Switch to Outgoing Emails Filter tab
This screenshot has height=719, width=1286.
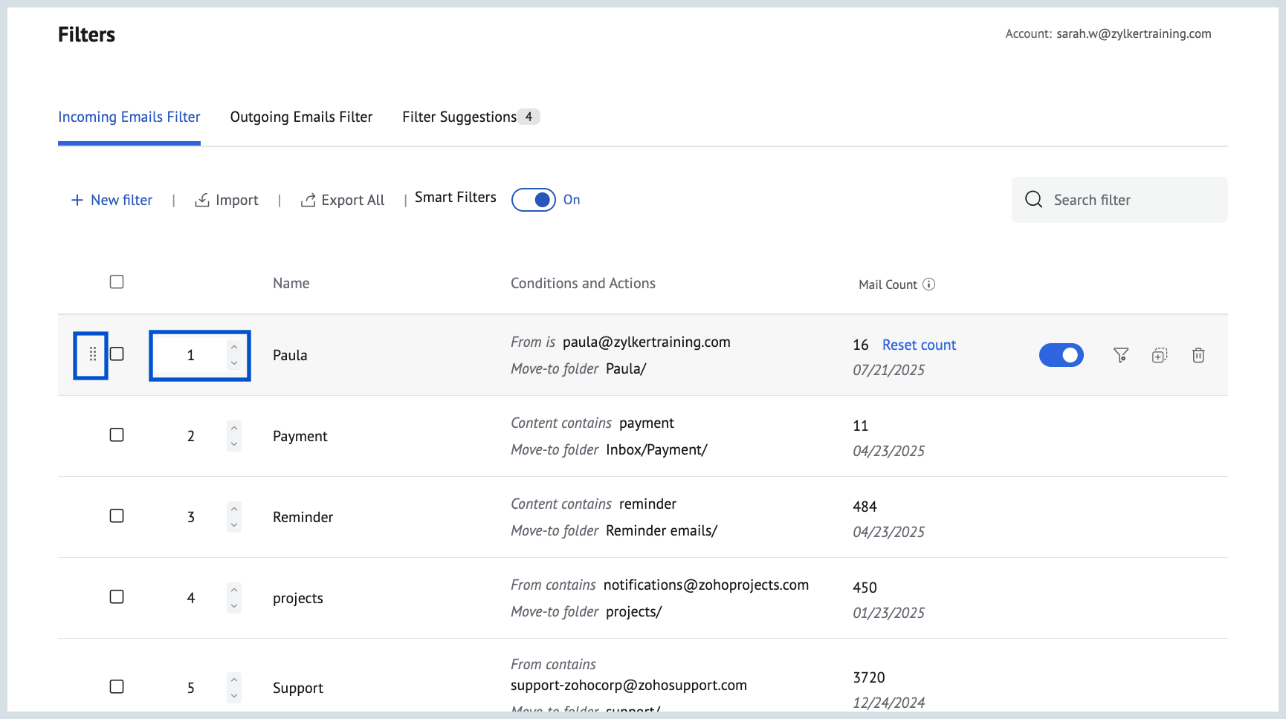tap(301, 117)
